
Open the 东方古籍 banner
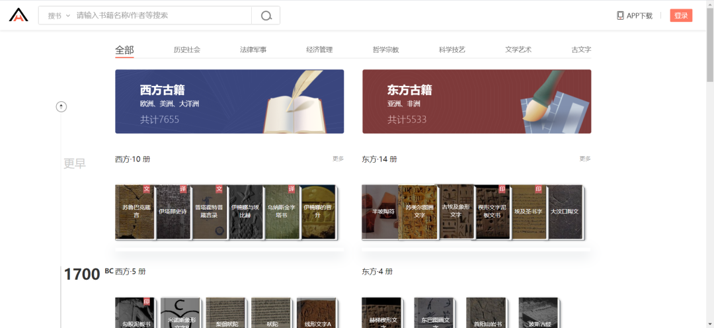[477, 102]
